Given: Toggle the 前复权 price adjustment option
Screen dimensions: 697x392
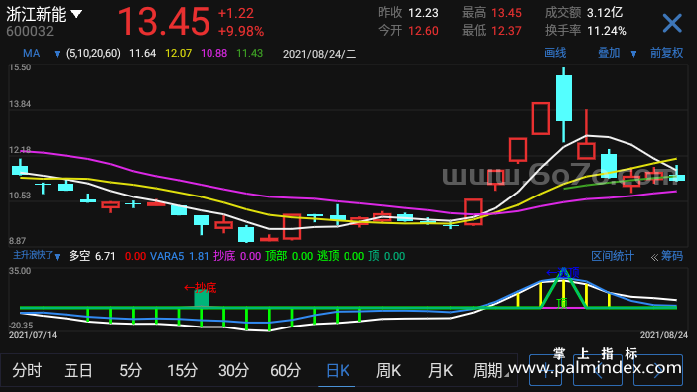Looking at the screenshot, I should click(666, 53).
